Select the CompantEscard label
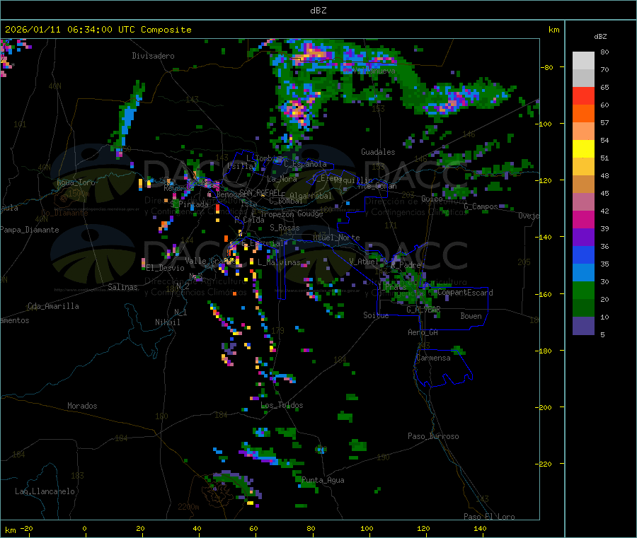Image resolution: width=637 pixels, height=538 pixels. (465, 293)
